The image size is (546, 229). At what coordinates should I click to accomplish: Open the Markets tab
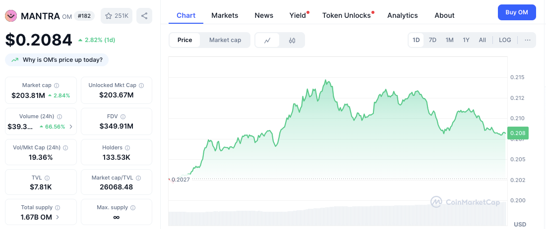(225, 15)
